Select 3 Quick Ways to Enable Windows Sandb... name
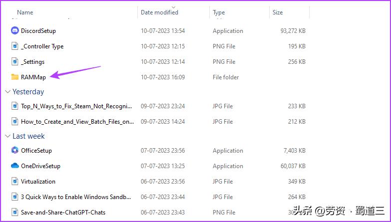 click(76, 197)
